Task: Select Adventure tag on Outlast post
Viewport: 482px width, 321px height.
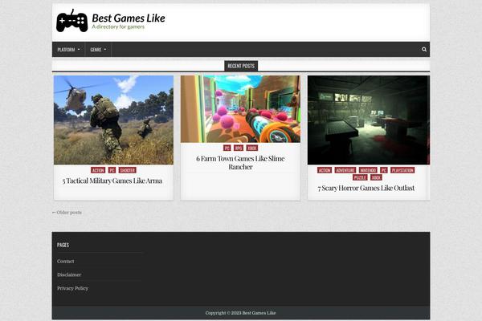Action: (345, 170)
